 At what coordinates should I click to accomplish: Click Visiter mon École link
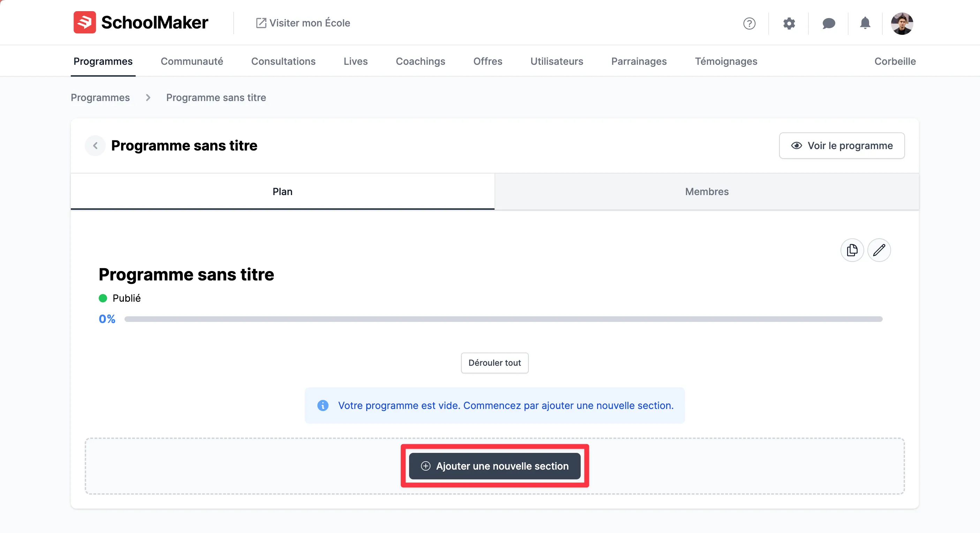[x=303, y=23]
